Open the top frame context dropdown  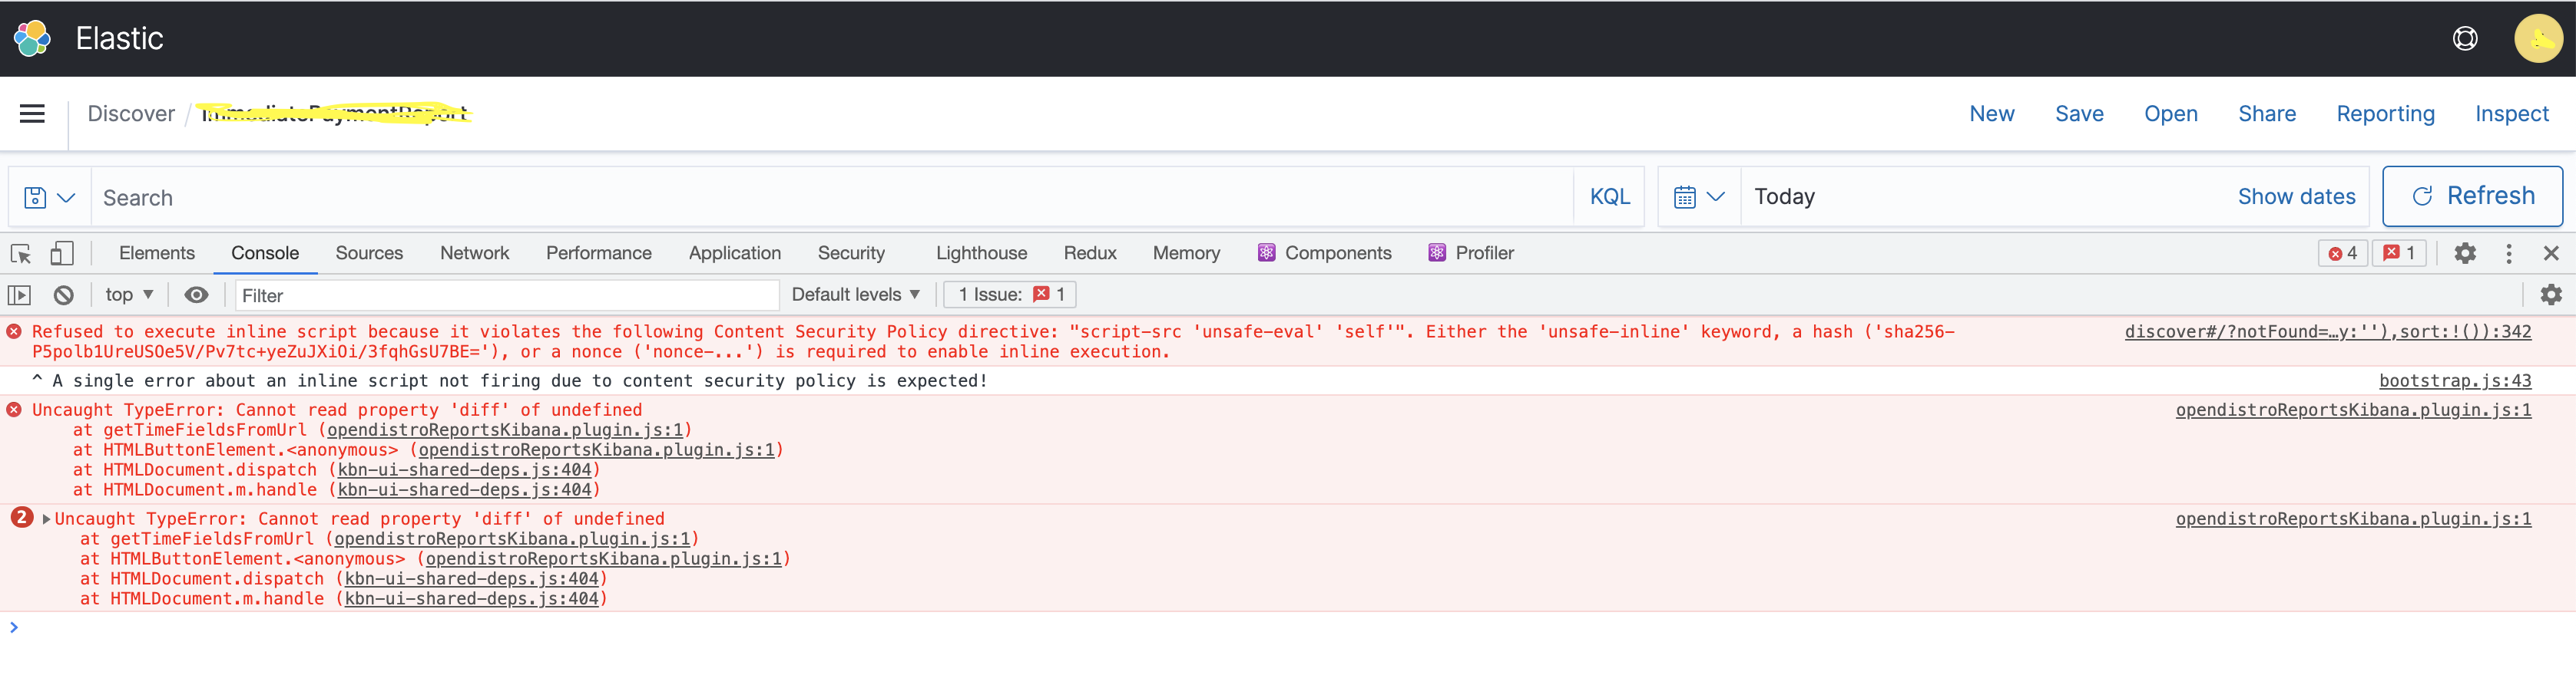[x=128, y=295]
